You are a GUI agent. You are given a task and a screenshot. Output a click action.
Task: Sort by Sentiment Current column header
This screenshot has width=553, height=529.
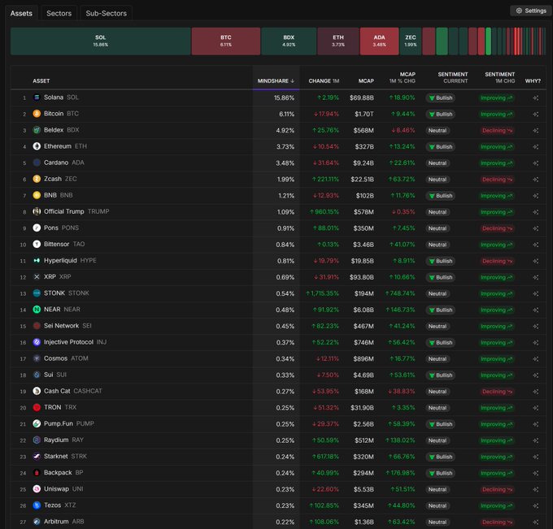453,77
